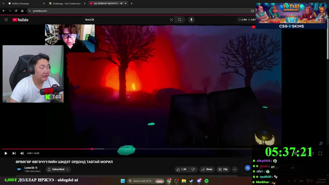This screenshot has width=329, height=185.
Task: Open the Lexor2k channel avatar
Action: [19, 169]
